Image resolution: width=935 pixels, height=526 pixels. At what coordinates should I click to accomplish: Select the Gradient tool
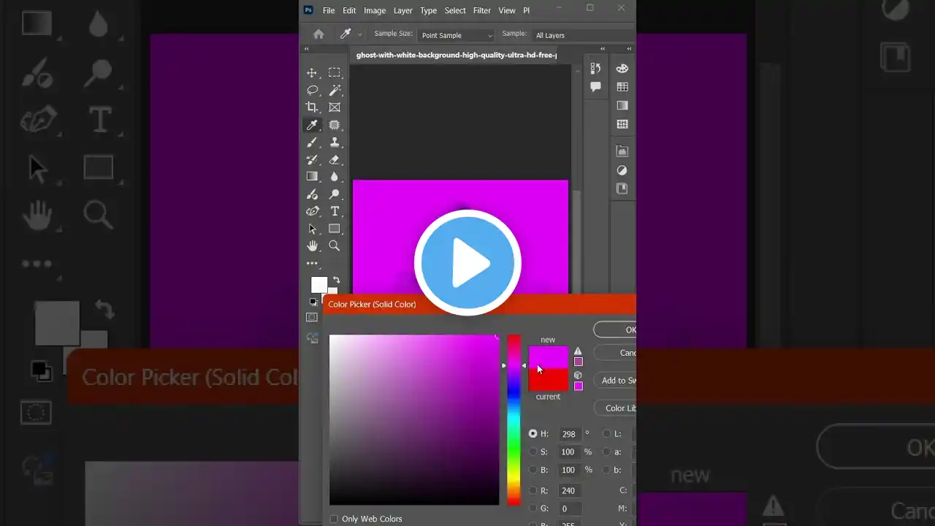tap(312, 176)
